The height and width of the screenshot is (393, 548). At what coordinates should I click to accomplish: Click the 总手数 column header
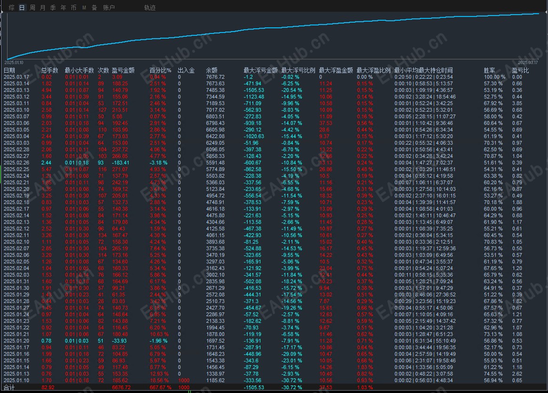point(49,70)
